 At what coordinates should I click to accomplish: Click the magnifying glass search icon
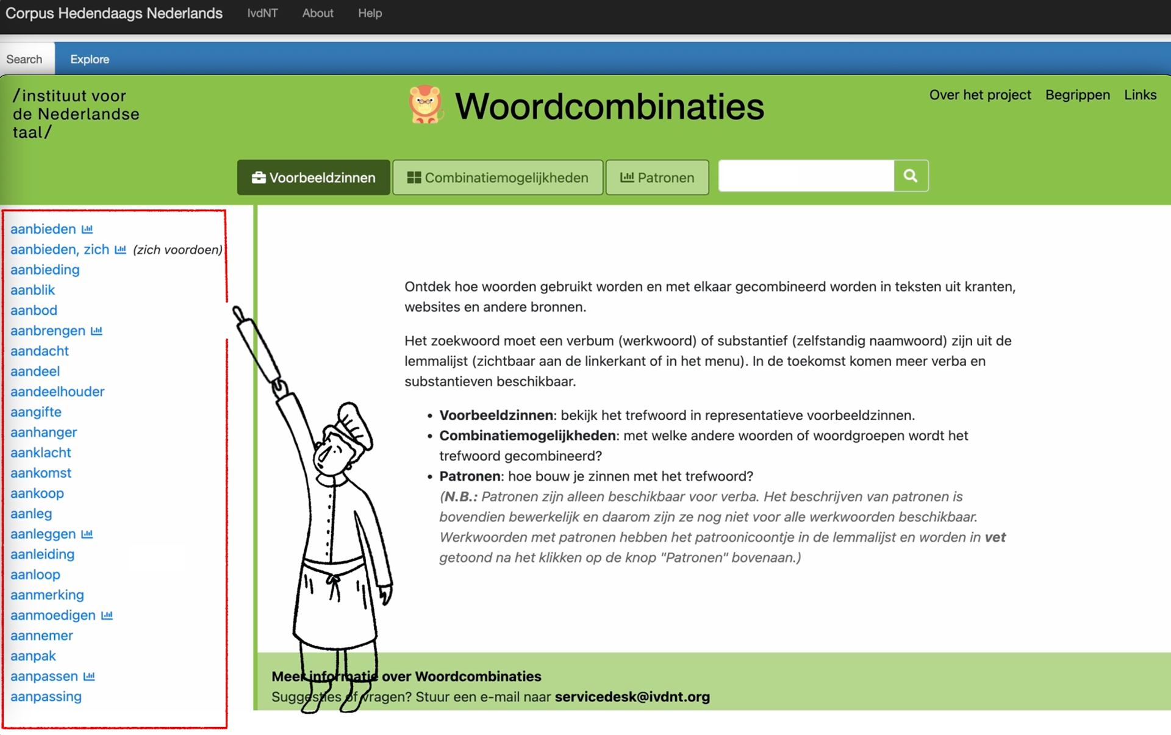(x=911, y=176)
